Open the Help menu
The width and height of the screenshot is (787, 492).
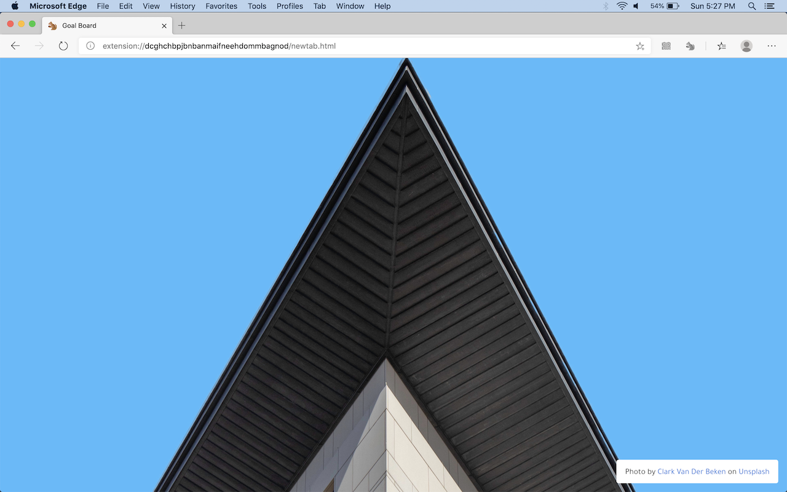382,6
